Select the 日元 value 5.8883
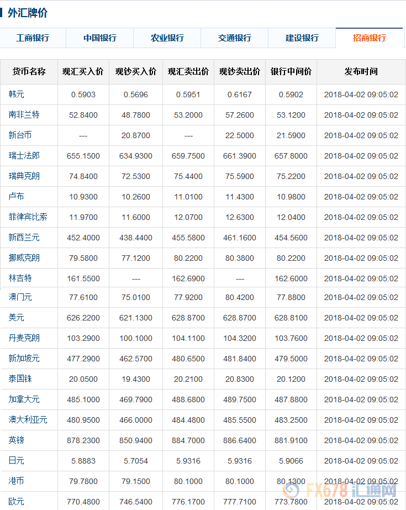 pyautogui.click(x=83, y=461)
